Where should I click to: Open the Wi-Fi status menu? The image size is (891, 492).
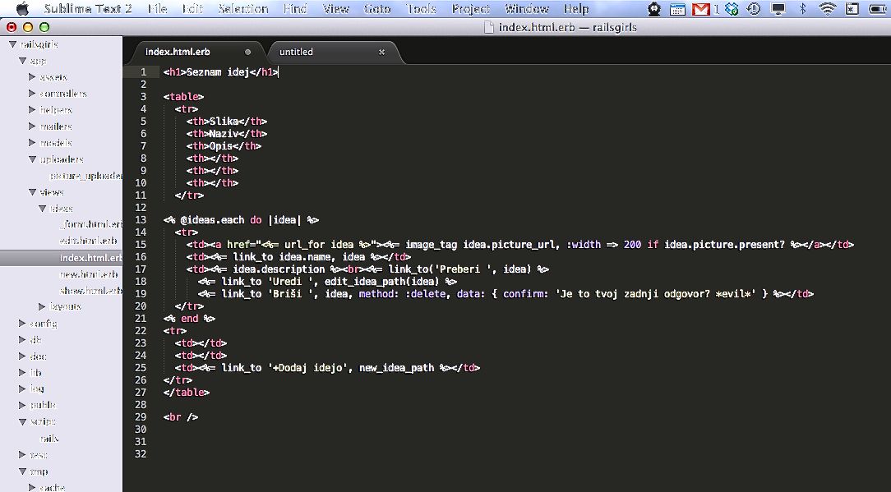coord(827,9)
